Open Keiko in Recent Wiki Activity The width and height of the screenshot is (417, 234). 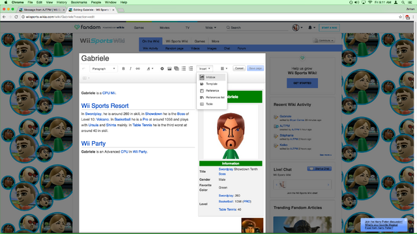283,145
